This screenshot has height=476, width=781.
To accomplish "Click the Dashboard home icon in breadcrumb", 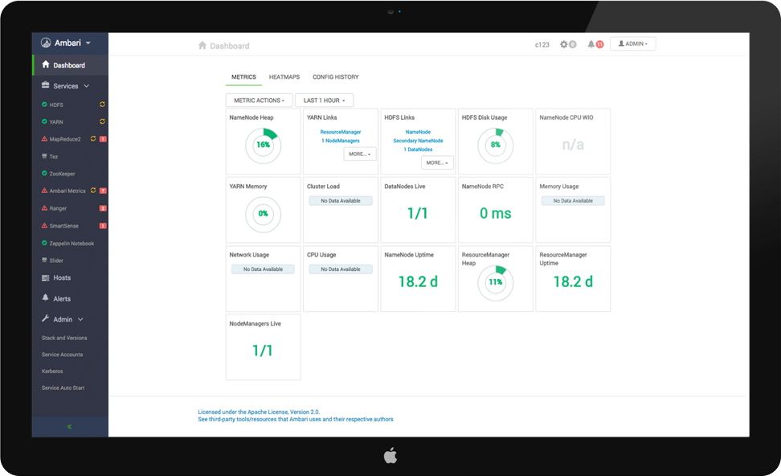I will coord(202,45).
